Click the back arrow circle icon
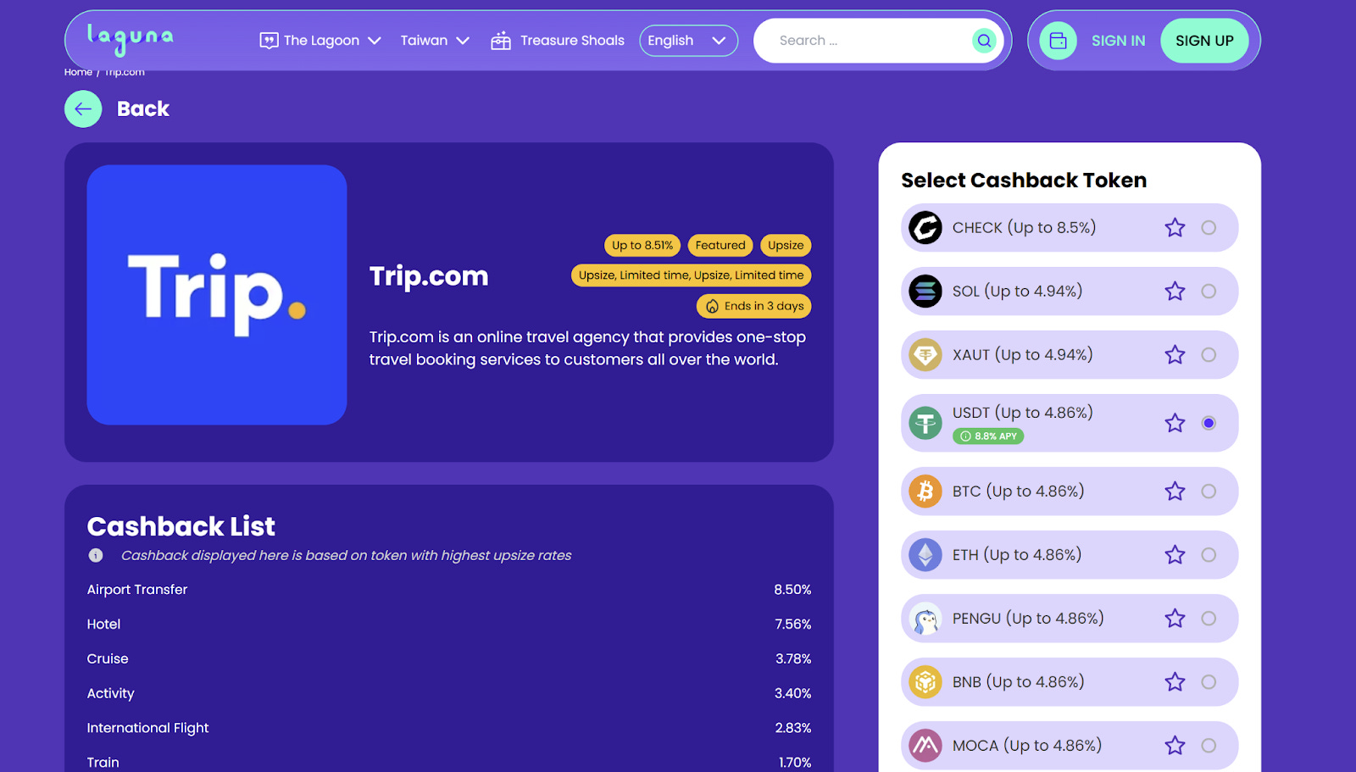Image resolution: width=1356 pixels, height=772 pixels. pyautogui.click(x=83, y=108)
